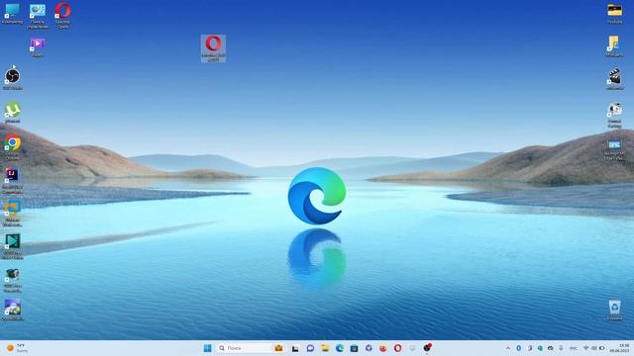Select the green play-triangle video editor shortcut

[x=12, y=246]
